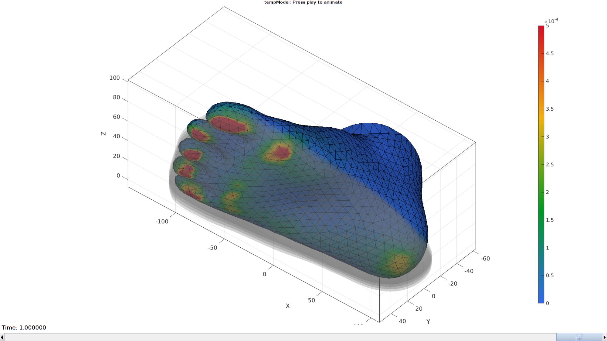
Task: Click the colorbar tick label '3.5'
Action: [550, 109]
